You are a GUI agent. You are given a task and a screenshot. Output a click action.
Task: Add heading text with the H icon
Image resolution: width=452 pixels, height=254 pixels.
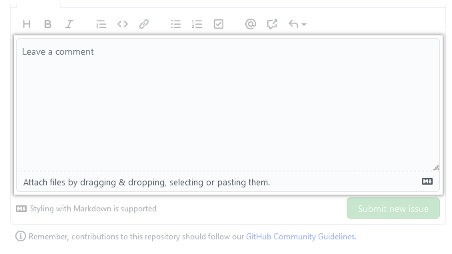pos(27,24)
